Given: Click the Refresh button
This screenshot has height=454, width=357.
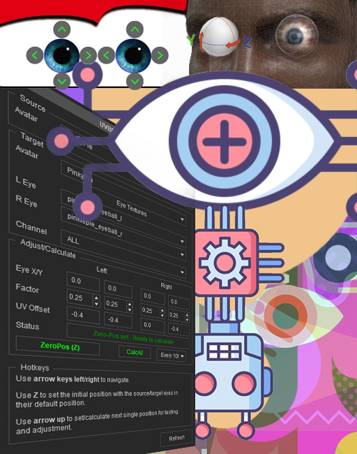Looking at the screenshot, I should (176, 438).
